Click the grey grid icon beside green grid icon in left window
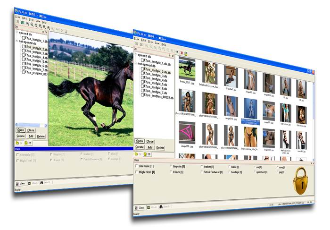This screenshot has height=230, width=330. coord(18,22)
